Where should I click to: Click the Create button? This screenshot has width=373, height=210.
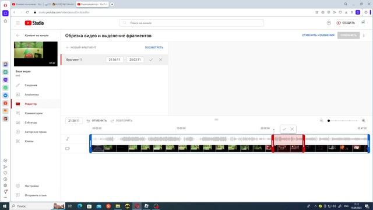click(346, 23)
